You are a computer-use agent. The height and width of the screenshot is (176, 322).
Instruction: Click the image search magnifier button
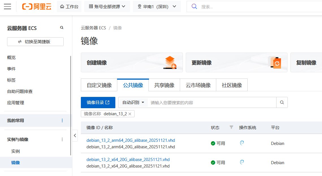[282, 102]
